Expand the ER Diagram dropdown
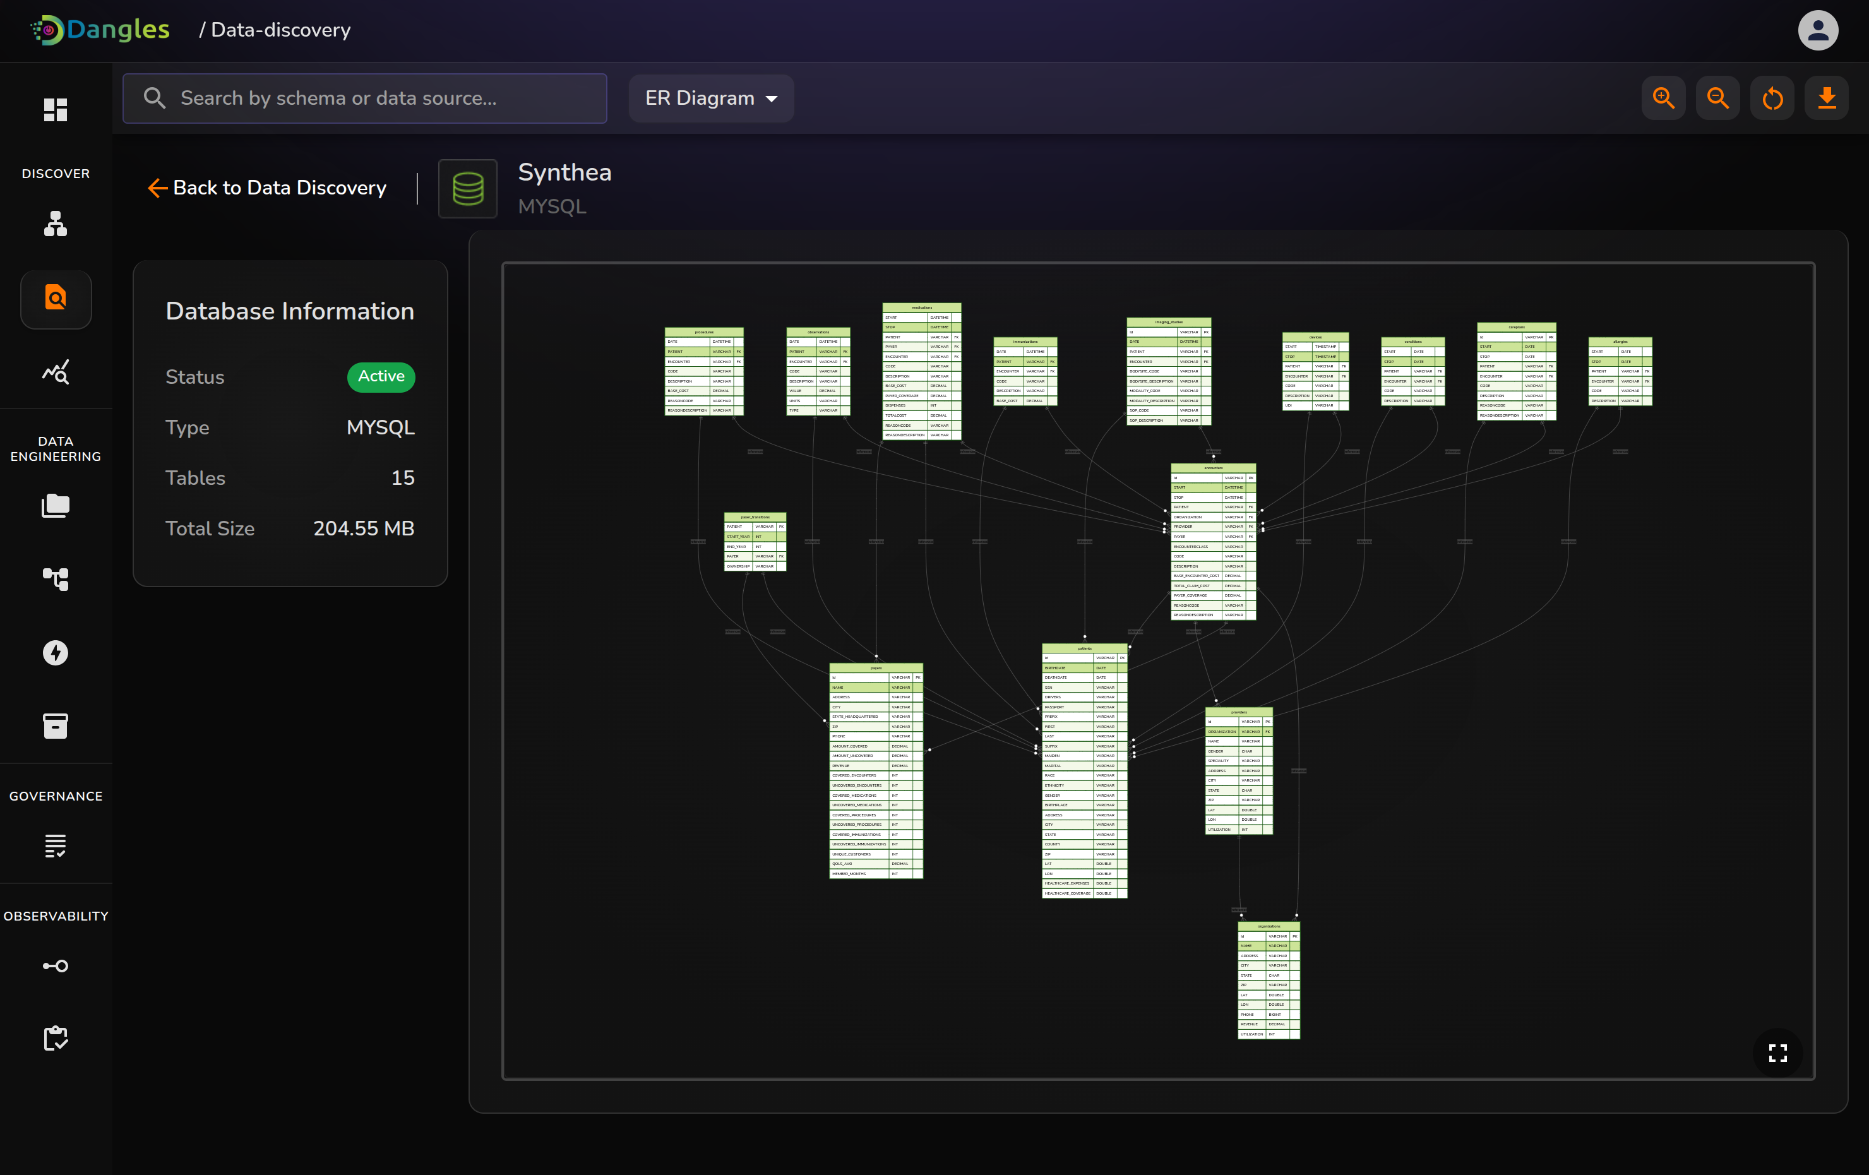1869x1175 pixels. pyautogui.click(x=711, y=98)
